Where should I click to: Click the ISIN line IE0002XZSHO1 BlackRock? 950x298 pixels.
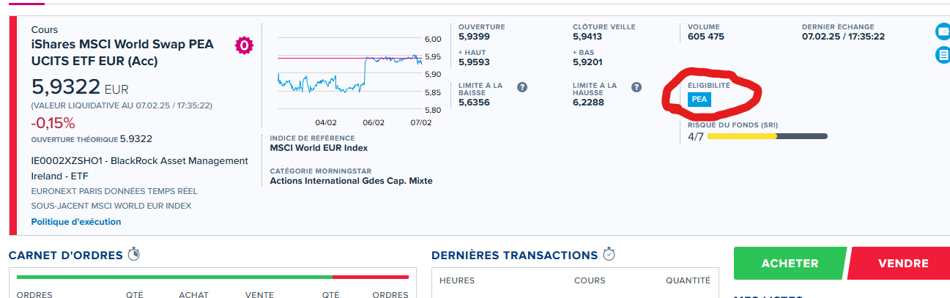pyautogui.click(x=139, y=168)
